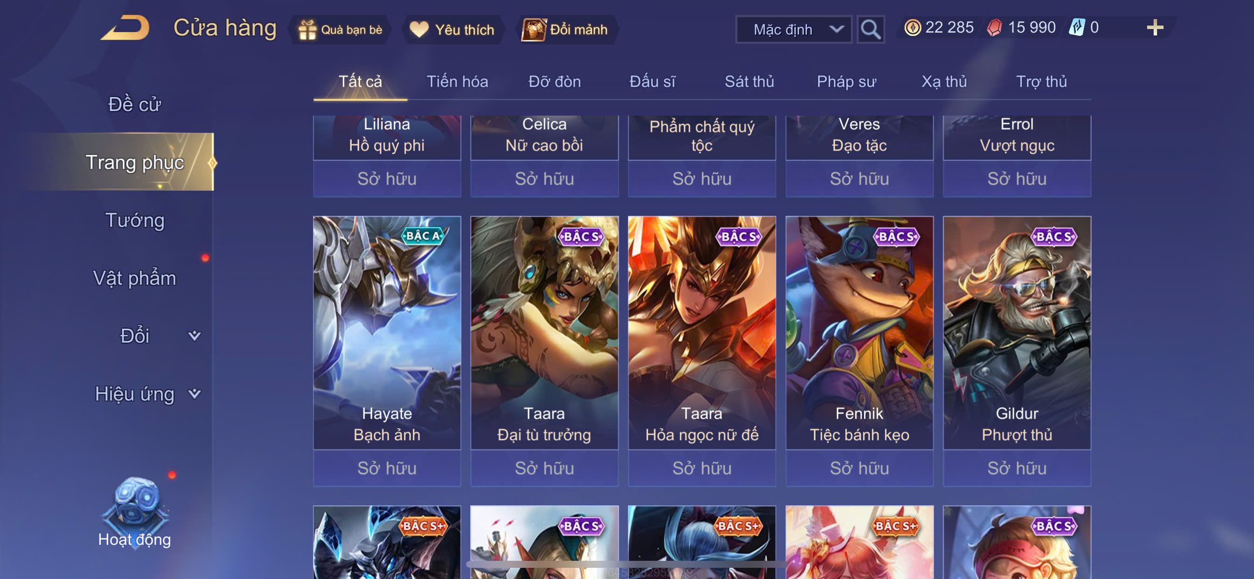Viewport: 1254px width, 579px height.
Task: Click the back arrow icon
Action: (x=125, y=28)
